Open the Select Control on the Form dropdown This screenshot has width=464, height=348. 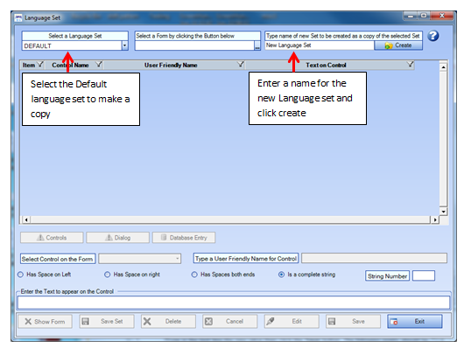coord(140,259)
